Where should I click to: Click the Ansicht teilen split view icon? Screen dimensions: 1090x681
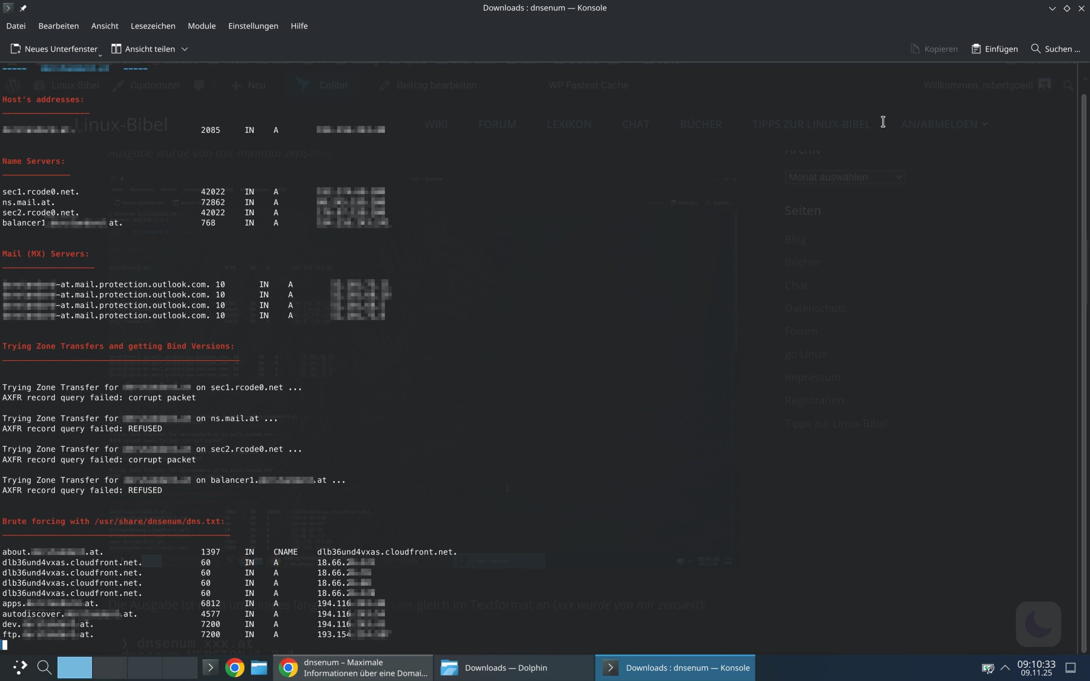[x=116, y=49]
